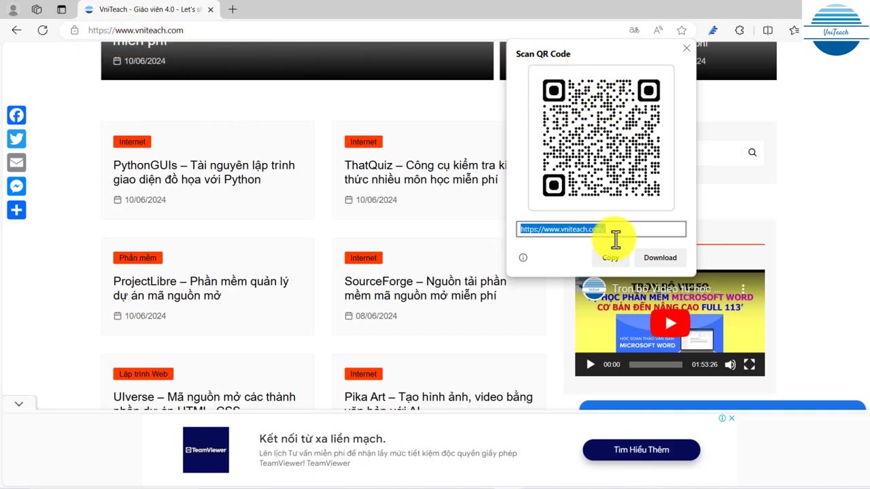
Task: Add this page to favorites star
Action: pos(682,30)
